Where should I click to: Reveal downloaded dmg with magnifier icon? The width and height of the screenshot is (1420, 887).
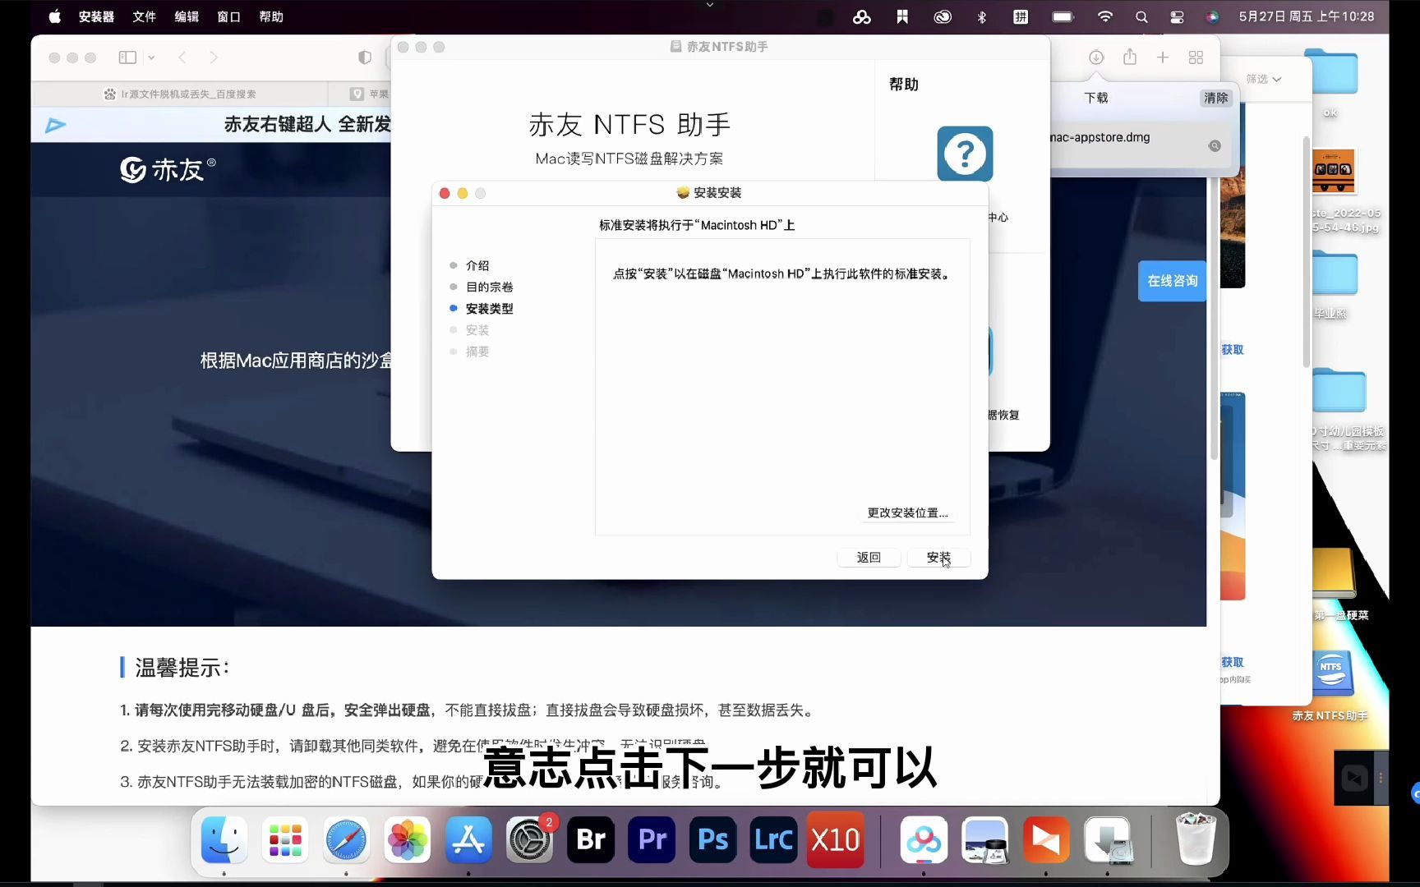pos(1215,145)
